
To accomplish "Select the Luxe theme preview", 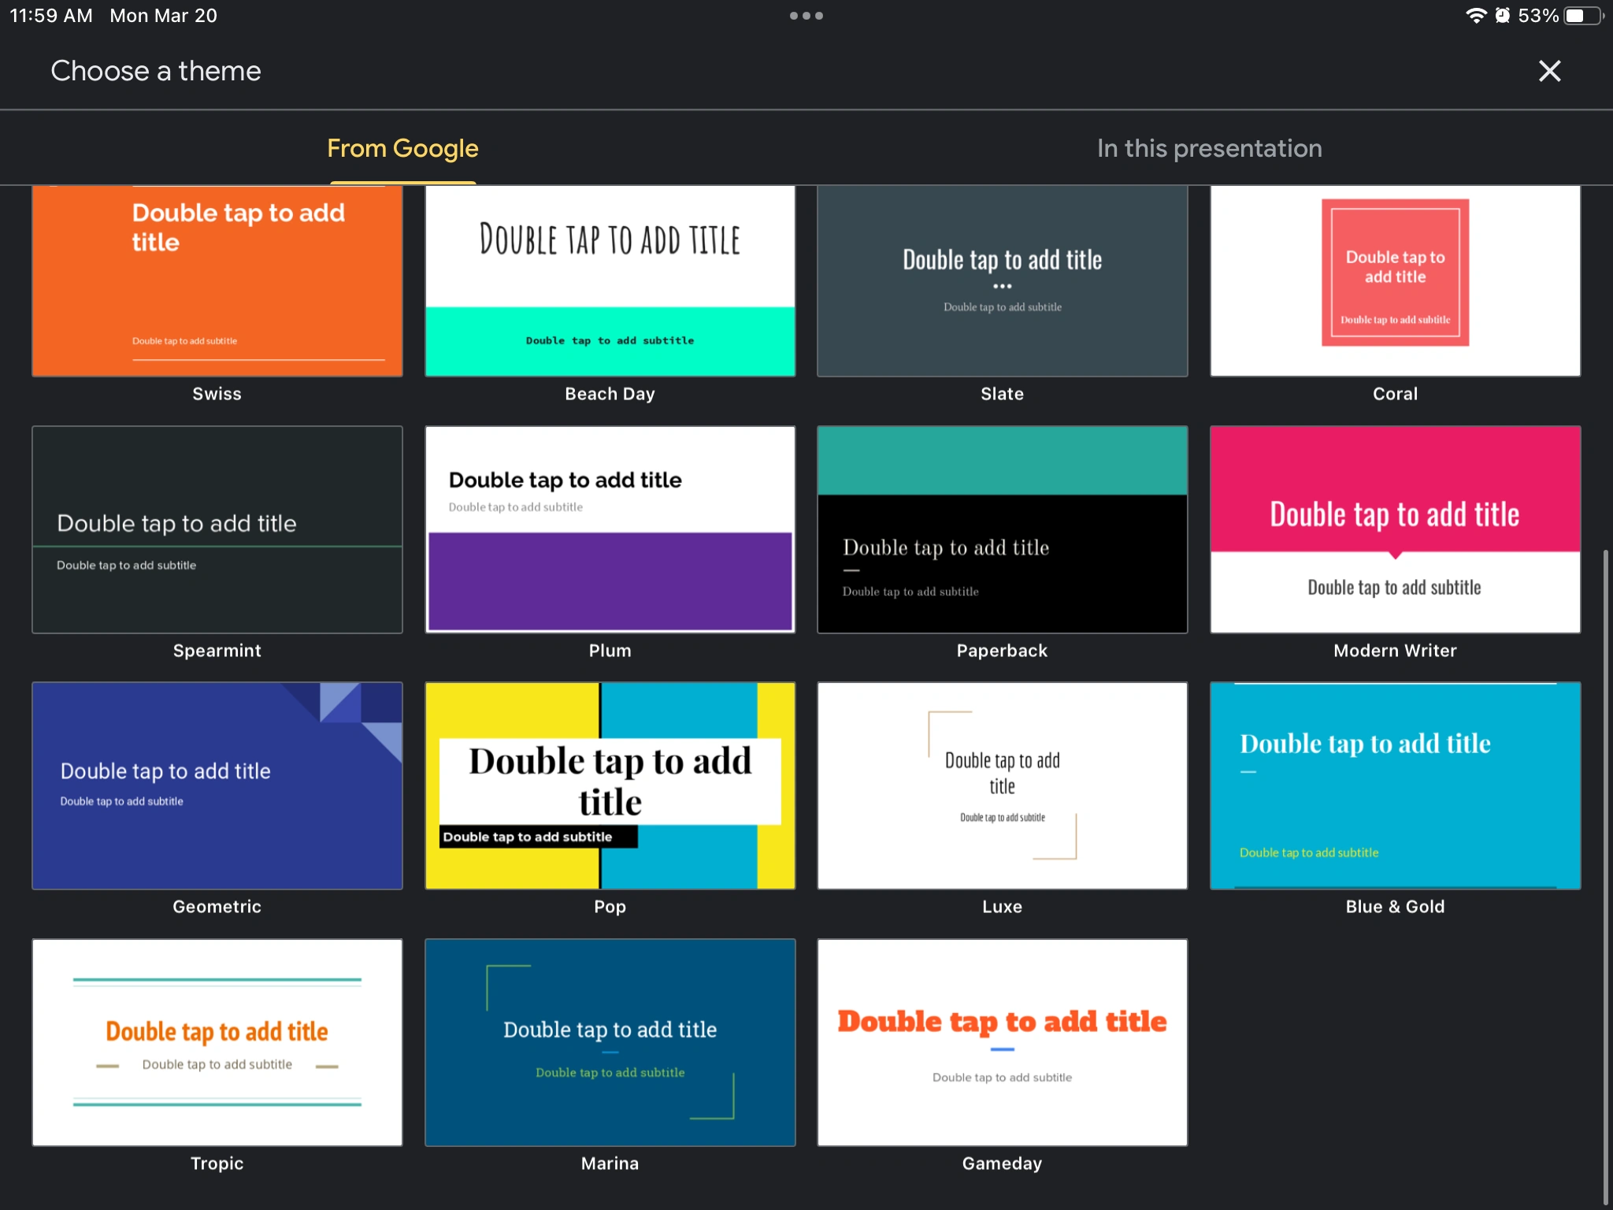I will pos(1002,785).
